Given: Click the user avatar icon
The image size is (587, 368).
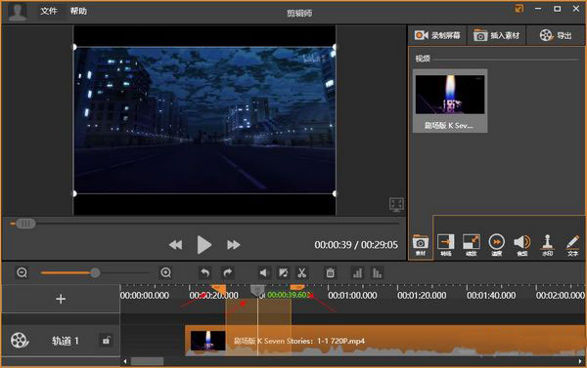Looking at the screenshot, I should 18,12.
